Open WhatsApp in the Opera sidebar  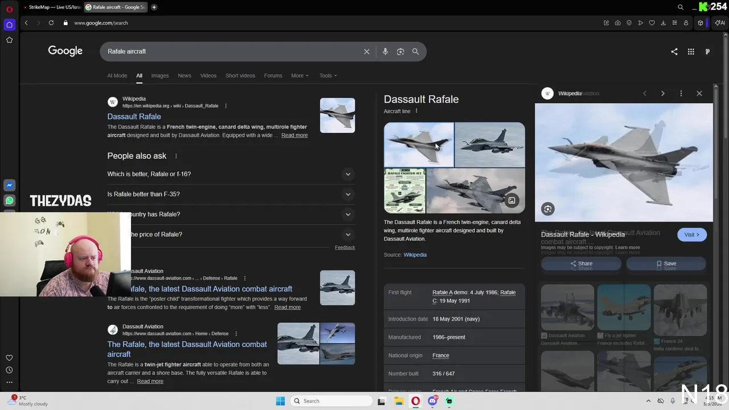point(9,200)
